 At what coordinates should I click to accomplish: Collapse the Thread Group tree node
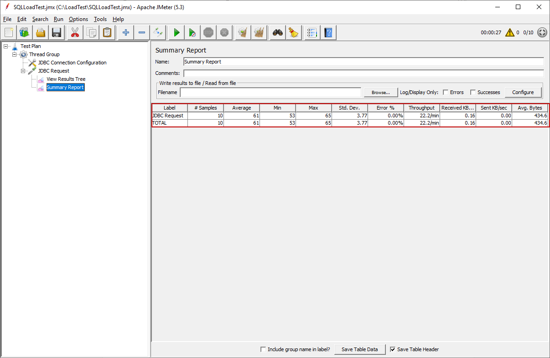click(x=15, y=54)
